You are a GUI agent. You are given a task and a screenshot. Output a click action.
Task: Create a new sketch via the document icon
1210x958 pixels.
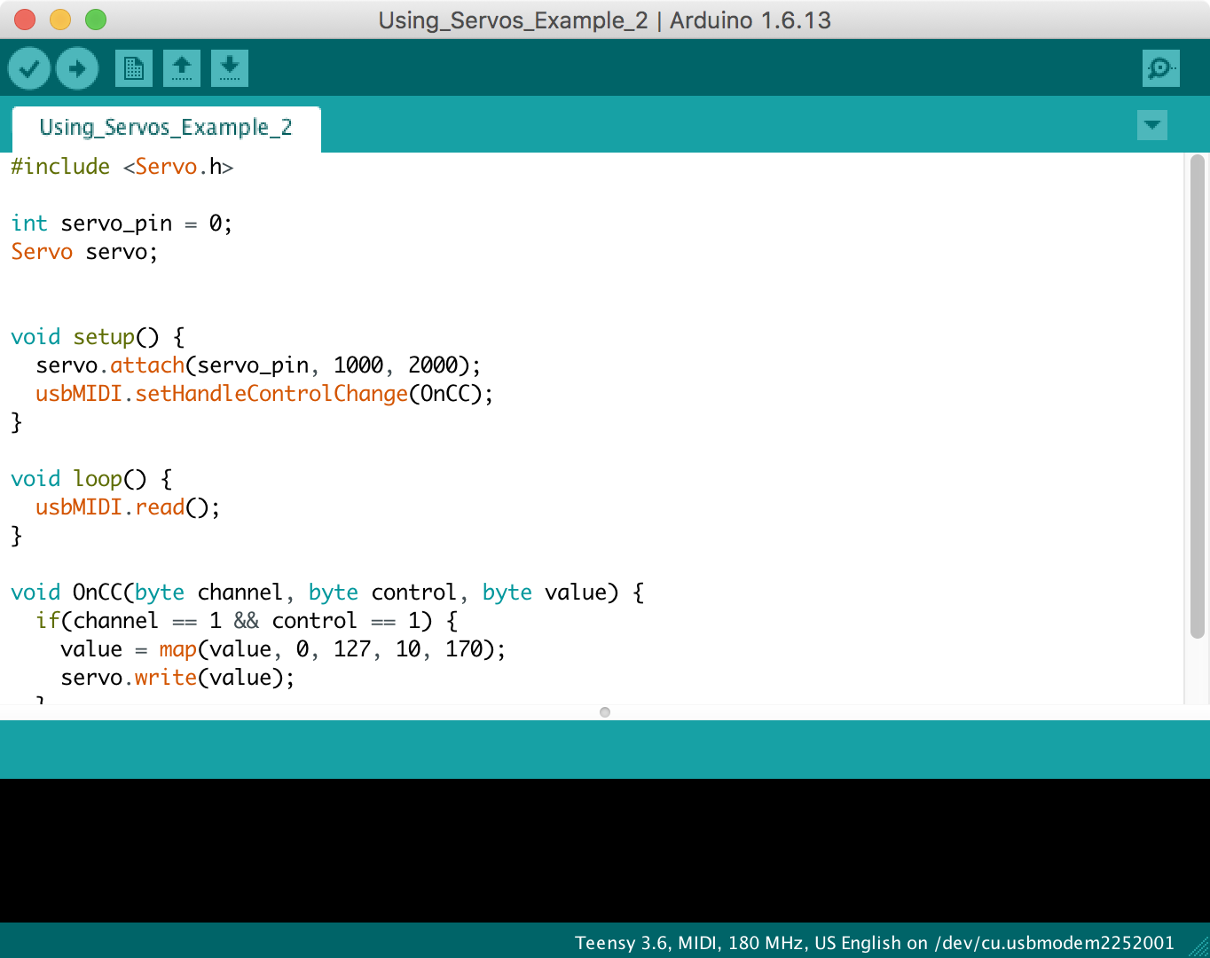point(134,67)
